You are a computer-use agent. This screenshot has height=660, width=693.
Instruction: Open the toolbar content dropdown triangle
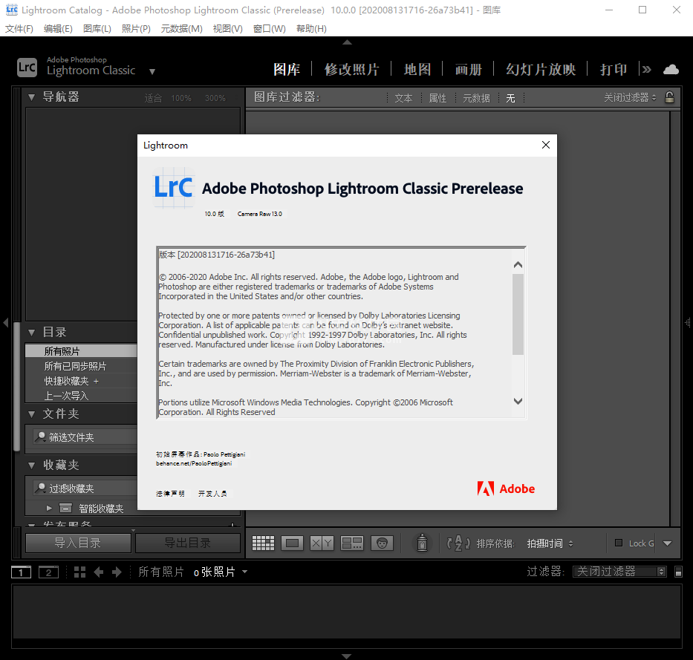click(667, 543)
